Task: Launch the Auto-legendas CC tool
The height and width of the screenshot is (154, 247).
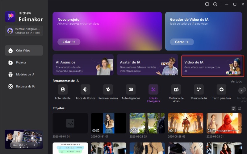Action: click(x=131, y=89)
